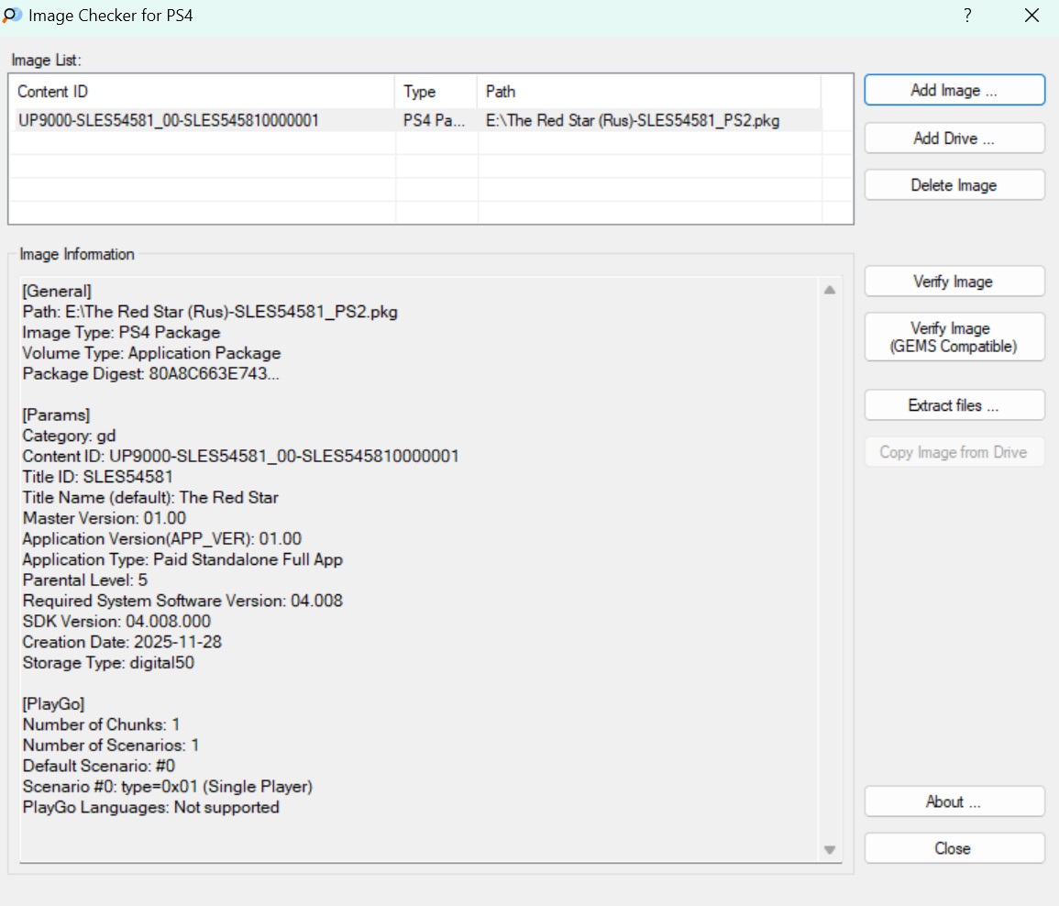Screen dimensions: 1059x906
Task: Start verification with Verify Image button
Action: [x=954, y=282]
